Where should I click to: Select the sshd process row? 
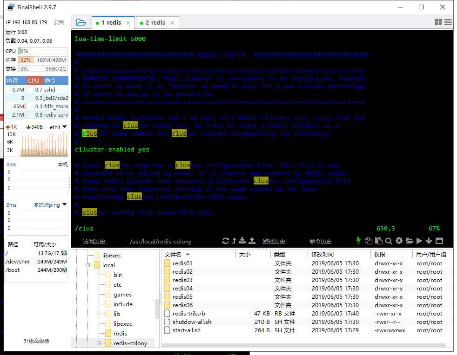coord(37,90)
